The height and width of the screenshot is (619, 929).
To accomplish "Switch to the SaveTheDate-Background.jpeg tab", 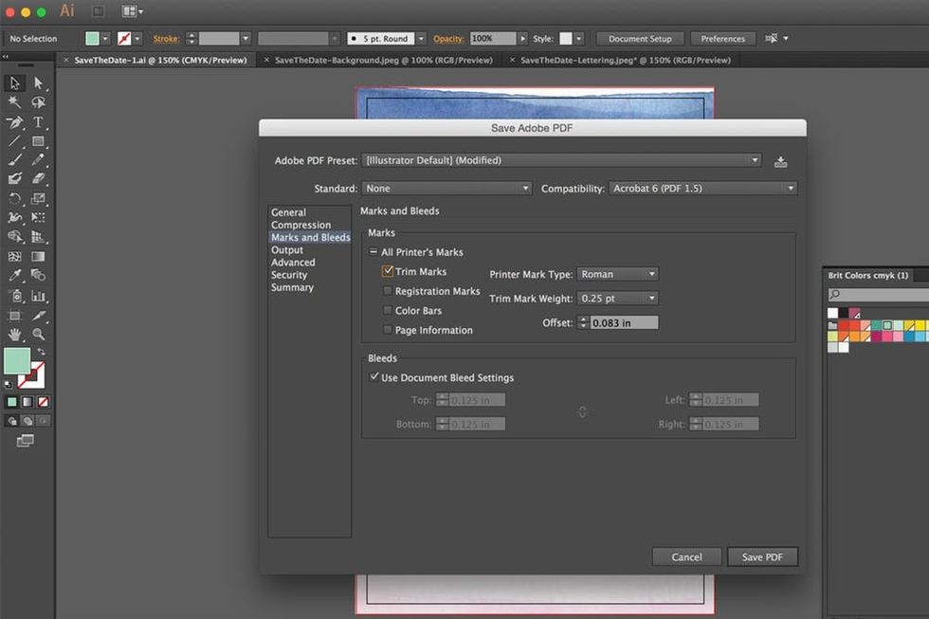I will pyautogui.click(x=383, y=60).
